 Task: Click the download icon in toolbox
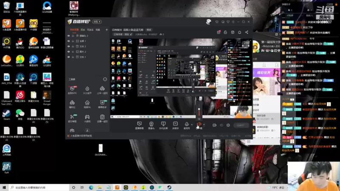(x=87, y=130)
